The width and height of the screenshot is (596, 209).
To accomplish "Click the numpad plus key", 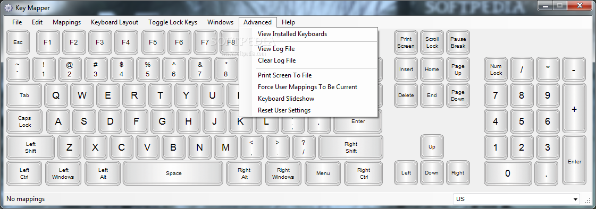I will [x=574, y=109].
